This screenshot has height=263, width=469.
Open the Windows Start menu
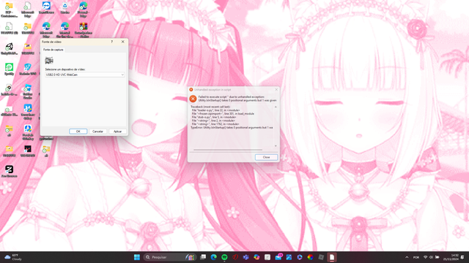137,257
